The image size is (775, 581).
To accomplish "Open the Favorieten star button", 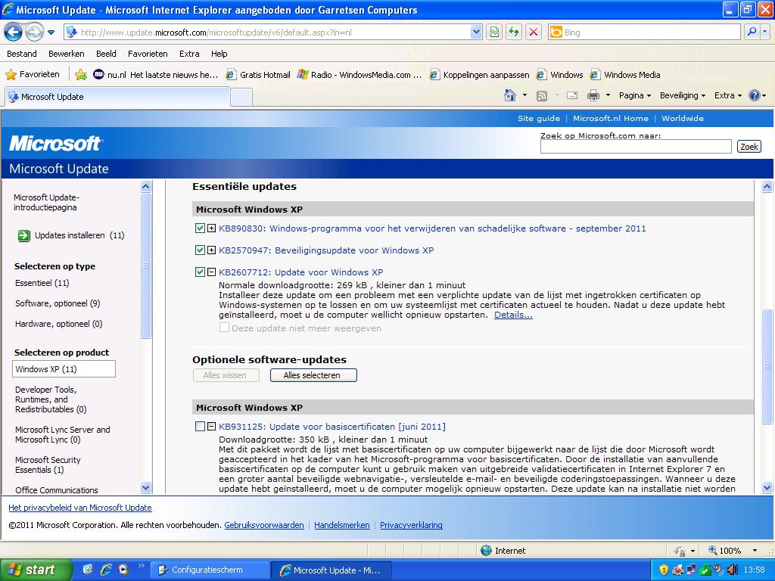I will (33, 75).
